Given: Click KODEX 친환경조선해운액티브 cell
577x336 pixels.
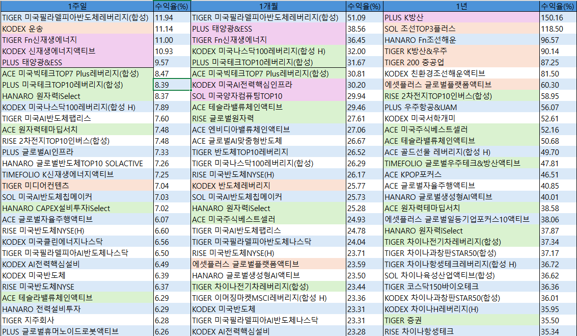Looking at the screenshot, I should 461,74.
